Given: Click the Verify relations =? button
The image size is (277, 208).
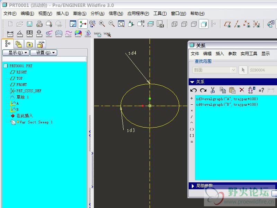Looking at the screenshot, I should [261, 90].
